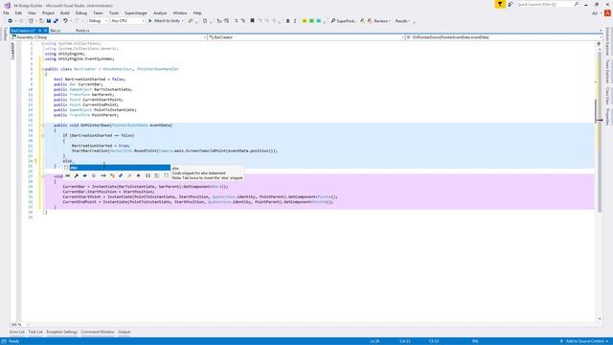613x345 pixels.
Task: Open the Exception Settings tab
Action: pyautogui.click(x=61, y=332)
